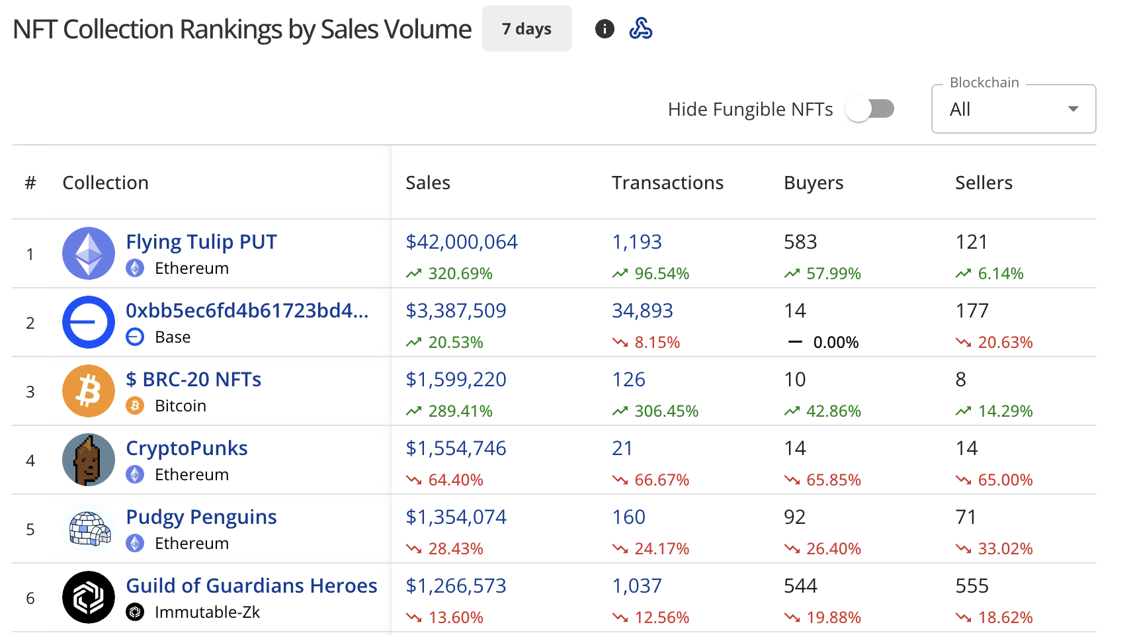Select the 7 days timeframe button
Viewport: 1131px width, 635px height.
tap(526, 28)
